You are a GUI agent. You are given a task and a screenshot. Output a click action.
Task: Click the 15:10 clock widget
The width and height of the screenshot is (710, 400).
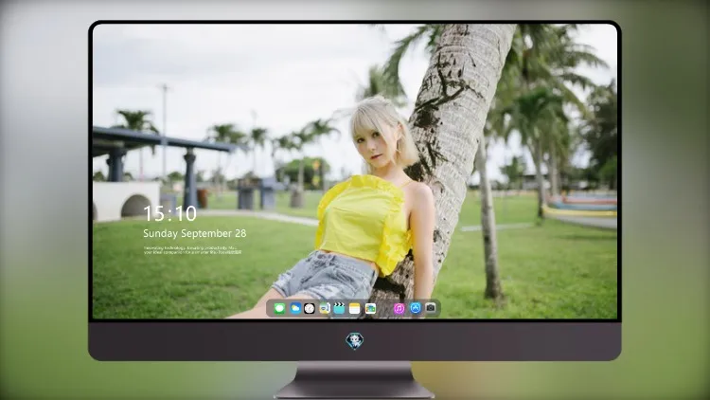(169, 213)
